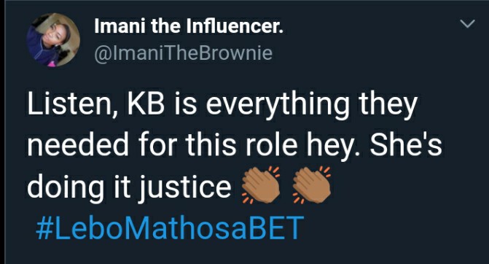Open the #LeboMathosaBET hashtag
The width and height of the screenshot is (489, 264).
[170, 228]
